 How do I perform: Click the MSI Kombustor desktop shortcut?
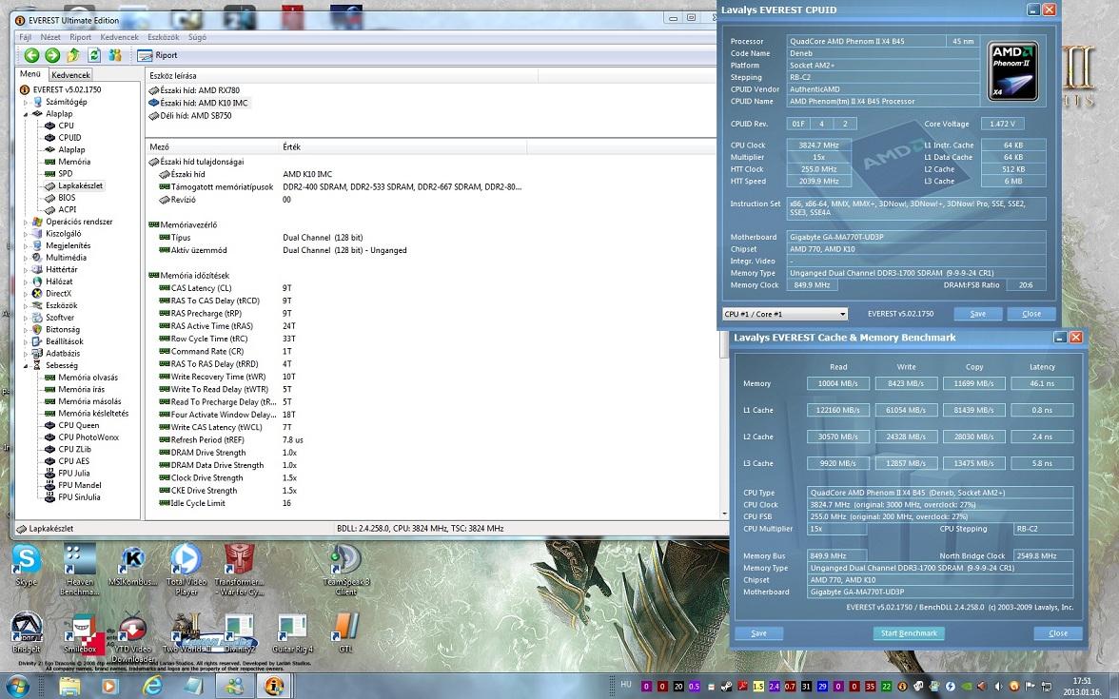[132, 566]
